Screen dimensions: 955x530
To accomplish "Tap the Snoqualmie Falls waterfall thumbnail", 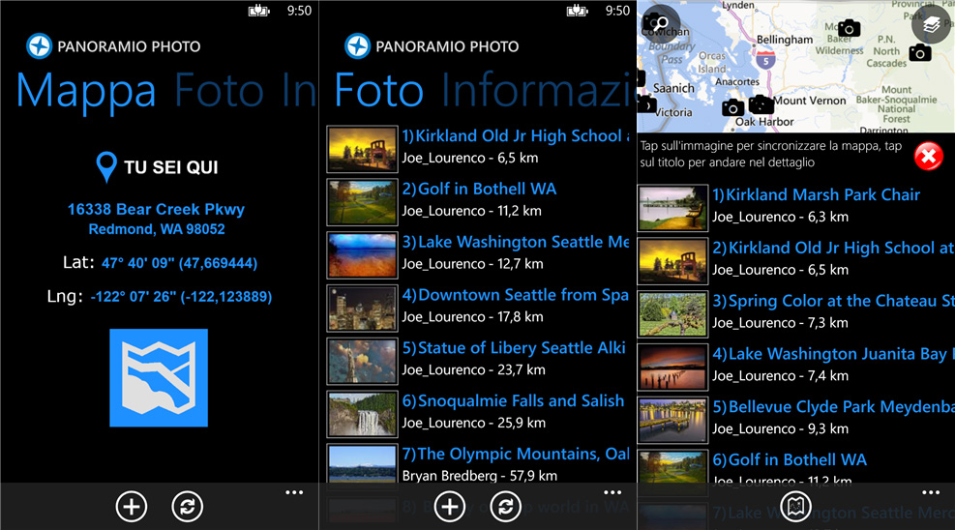I will click(363, 414).
